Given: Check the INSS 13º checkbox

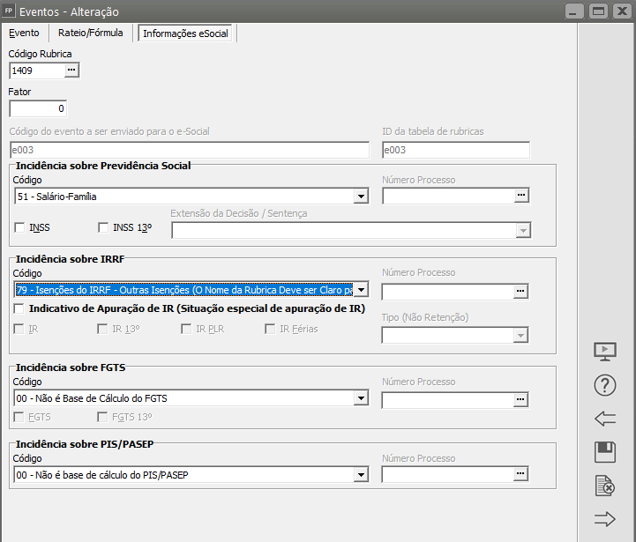Looking at the screenshot, I should [104, 228].
